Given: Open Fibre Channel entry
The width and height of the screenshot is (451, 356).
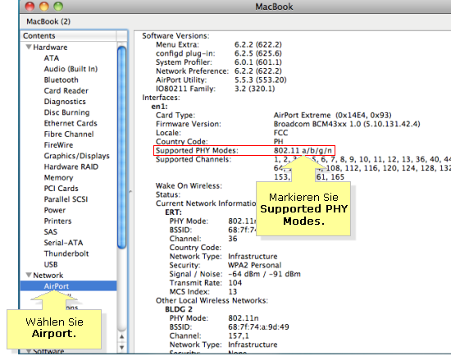Looking at the screenshot, I should [x=69, y=134].
